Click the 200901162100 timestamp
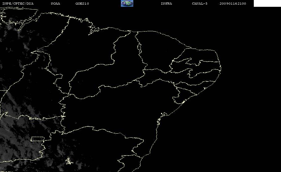This screenshot has width=281, height=172. [233, 4]
